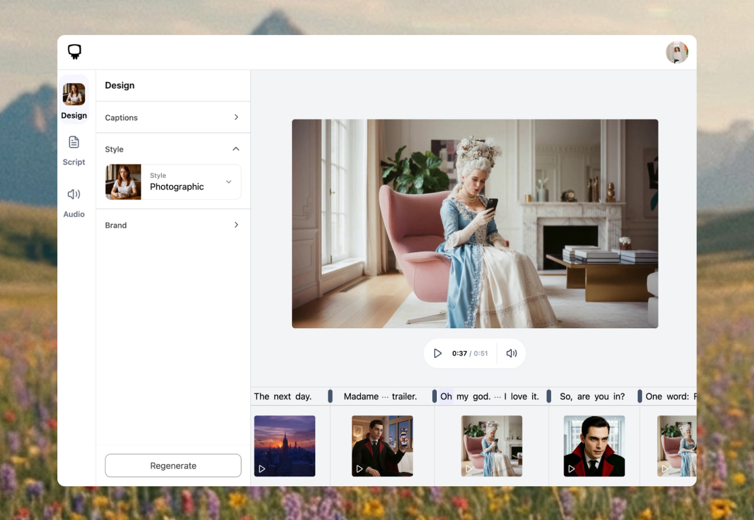
Task: Open the Audio panel from the sidebar
Action: pyautogui.click(x=74, y=201)
